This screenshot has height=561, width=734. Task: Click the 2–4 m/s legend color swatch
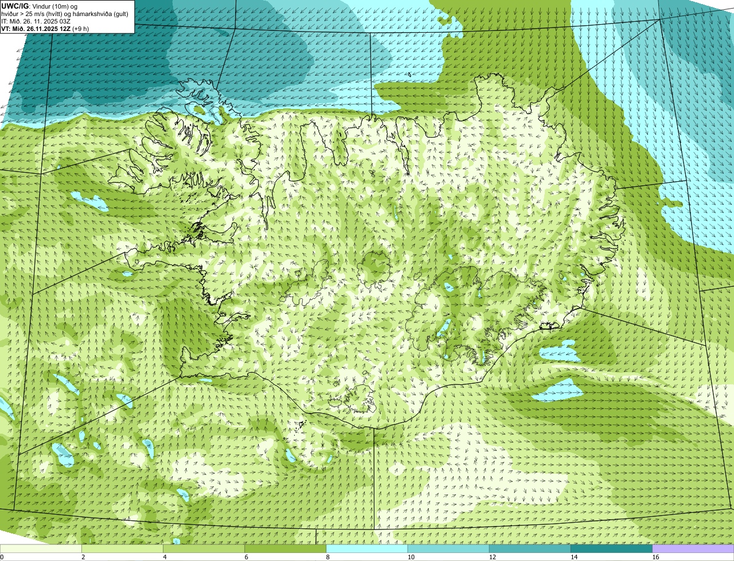(x=122, y=548)
